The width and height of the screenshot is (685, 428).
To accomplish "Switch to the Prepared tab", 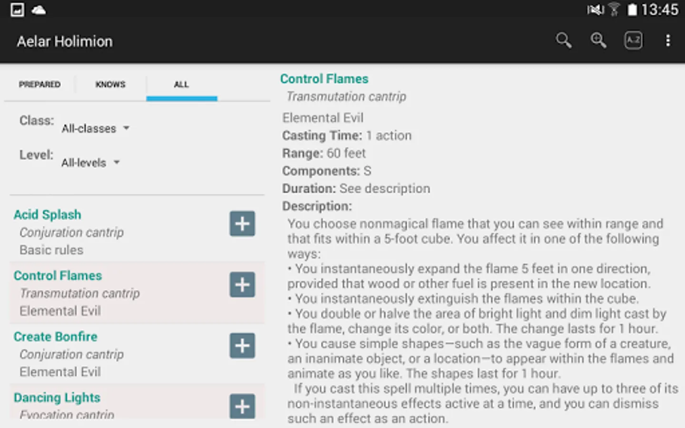I will [x=39, y=85].
